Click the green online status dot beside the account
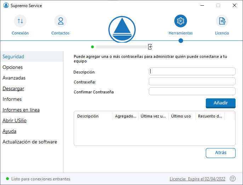The height and width of the screenshot is (185, 243). tap(92, 47)
